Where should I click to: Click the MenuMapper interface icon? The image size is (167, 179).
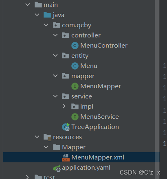pyautogui.click(x=75, y=86)
